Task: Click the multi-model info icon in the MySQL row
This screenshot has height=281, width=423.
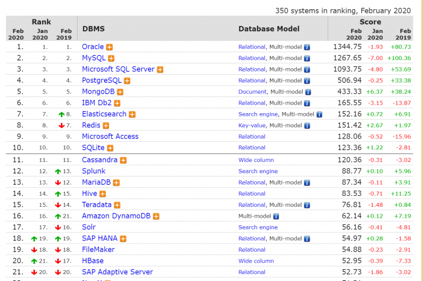Action: pos(307,58)
